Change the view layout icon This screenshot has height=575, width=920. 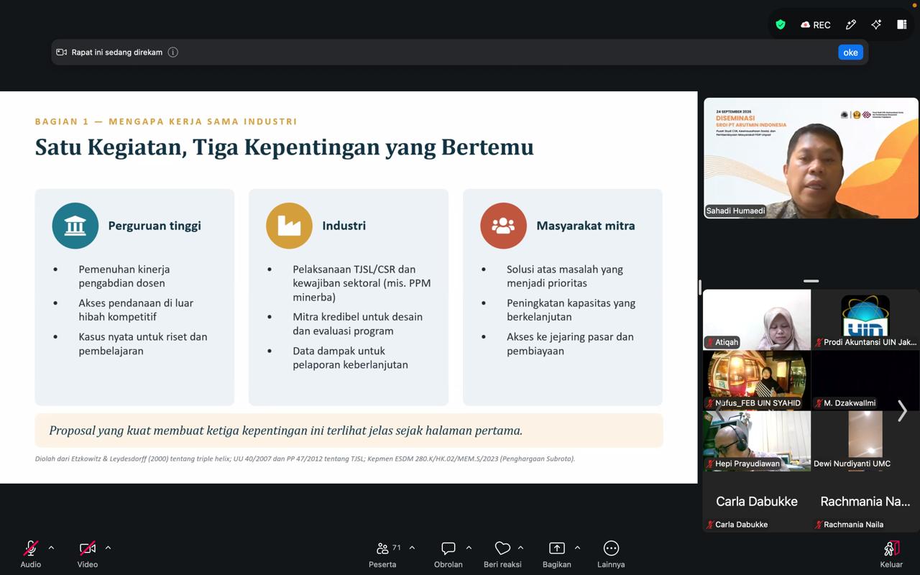point(901,24)
